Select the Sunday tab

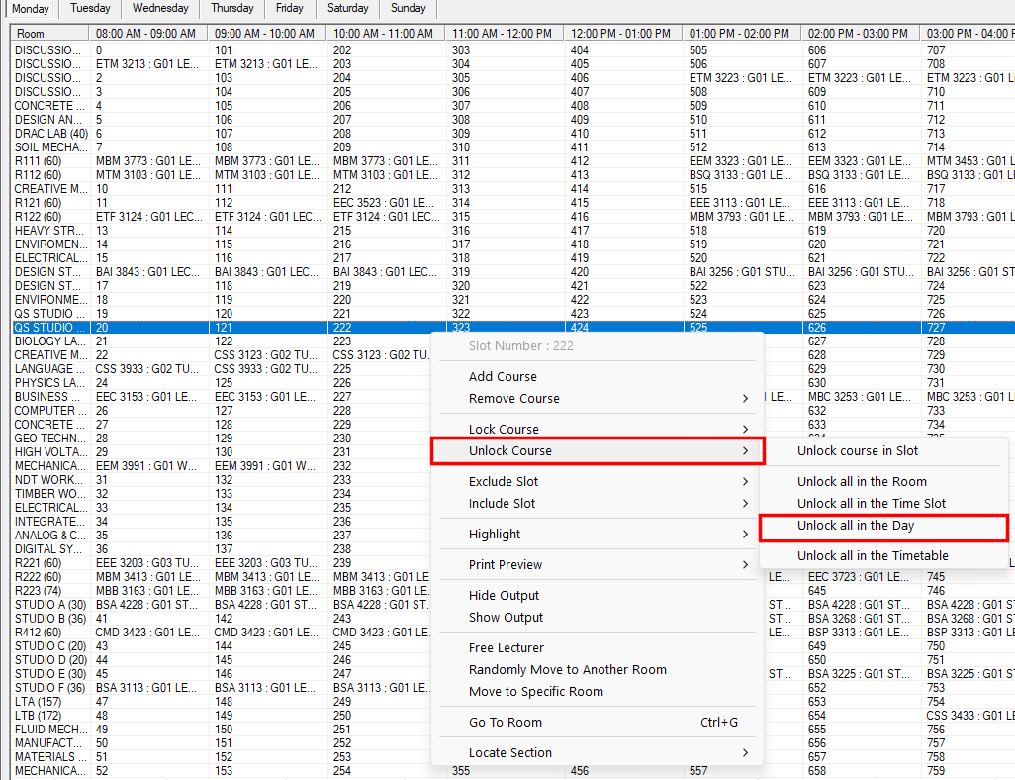[408, 9]
